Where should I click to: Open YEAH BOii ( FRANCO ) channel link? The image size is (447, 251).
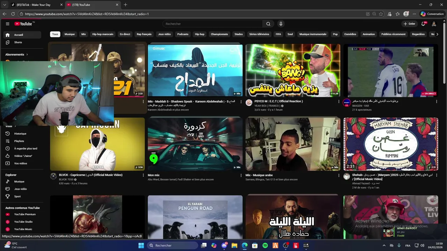pos(267,106)
